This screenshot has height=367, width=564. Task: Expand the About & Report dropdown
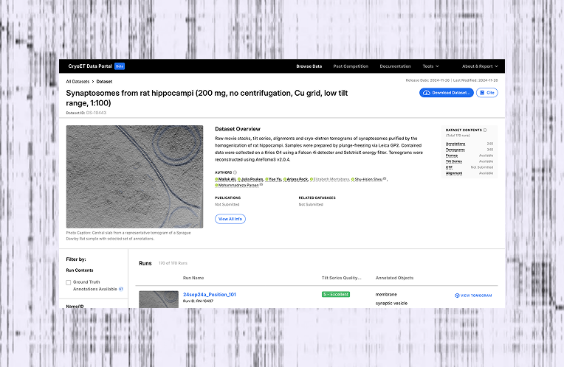480,66
